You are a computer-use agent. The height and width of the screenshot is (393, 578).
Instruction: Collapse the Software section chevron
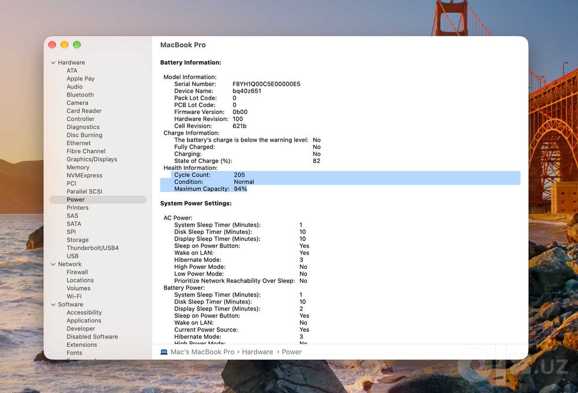click(53, 305)
